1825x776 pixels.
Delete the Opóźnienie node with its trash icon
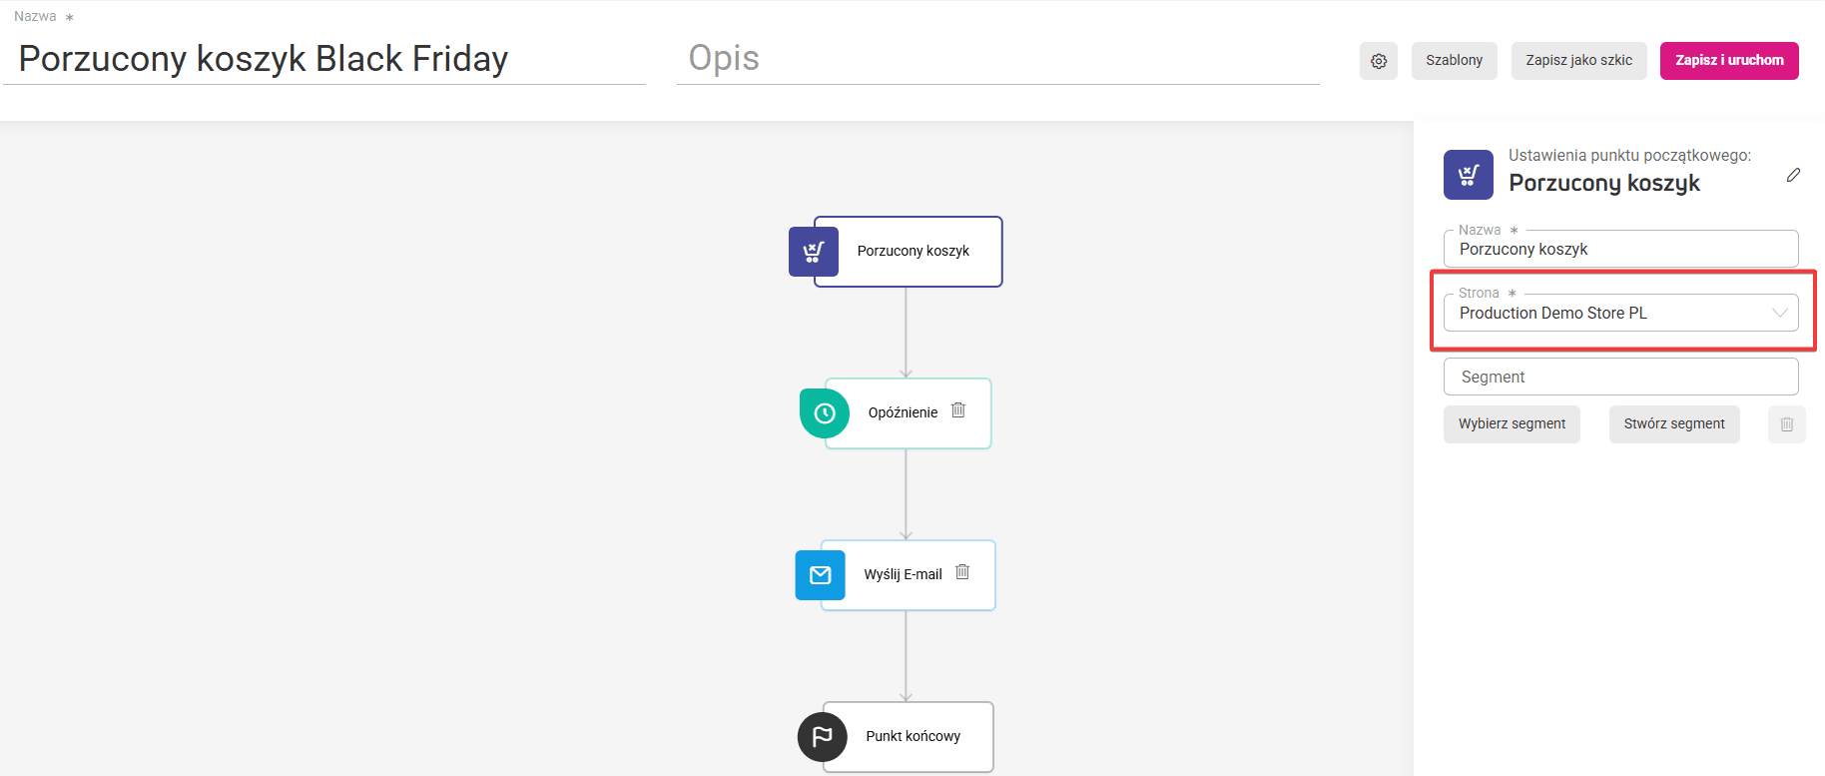click(x=958, y=410)
